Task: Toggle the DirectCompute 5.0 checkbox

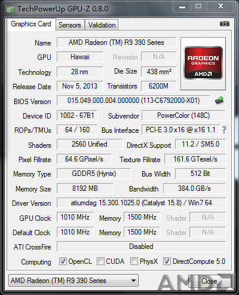Action: pyautogui.click(x=167, y=261)
